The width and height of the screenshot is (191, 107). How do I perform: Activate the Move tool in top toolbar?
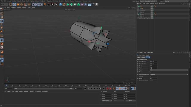click(14, 4)
